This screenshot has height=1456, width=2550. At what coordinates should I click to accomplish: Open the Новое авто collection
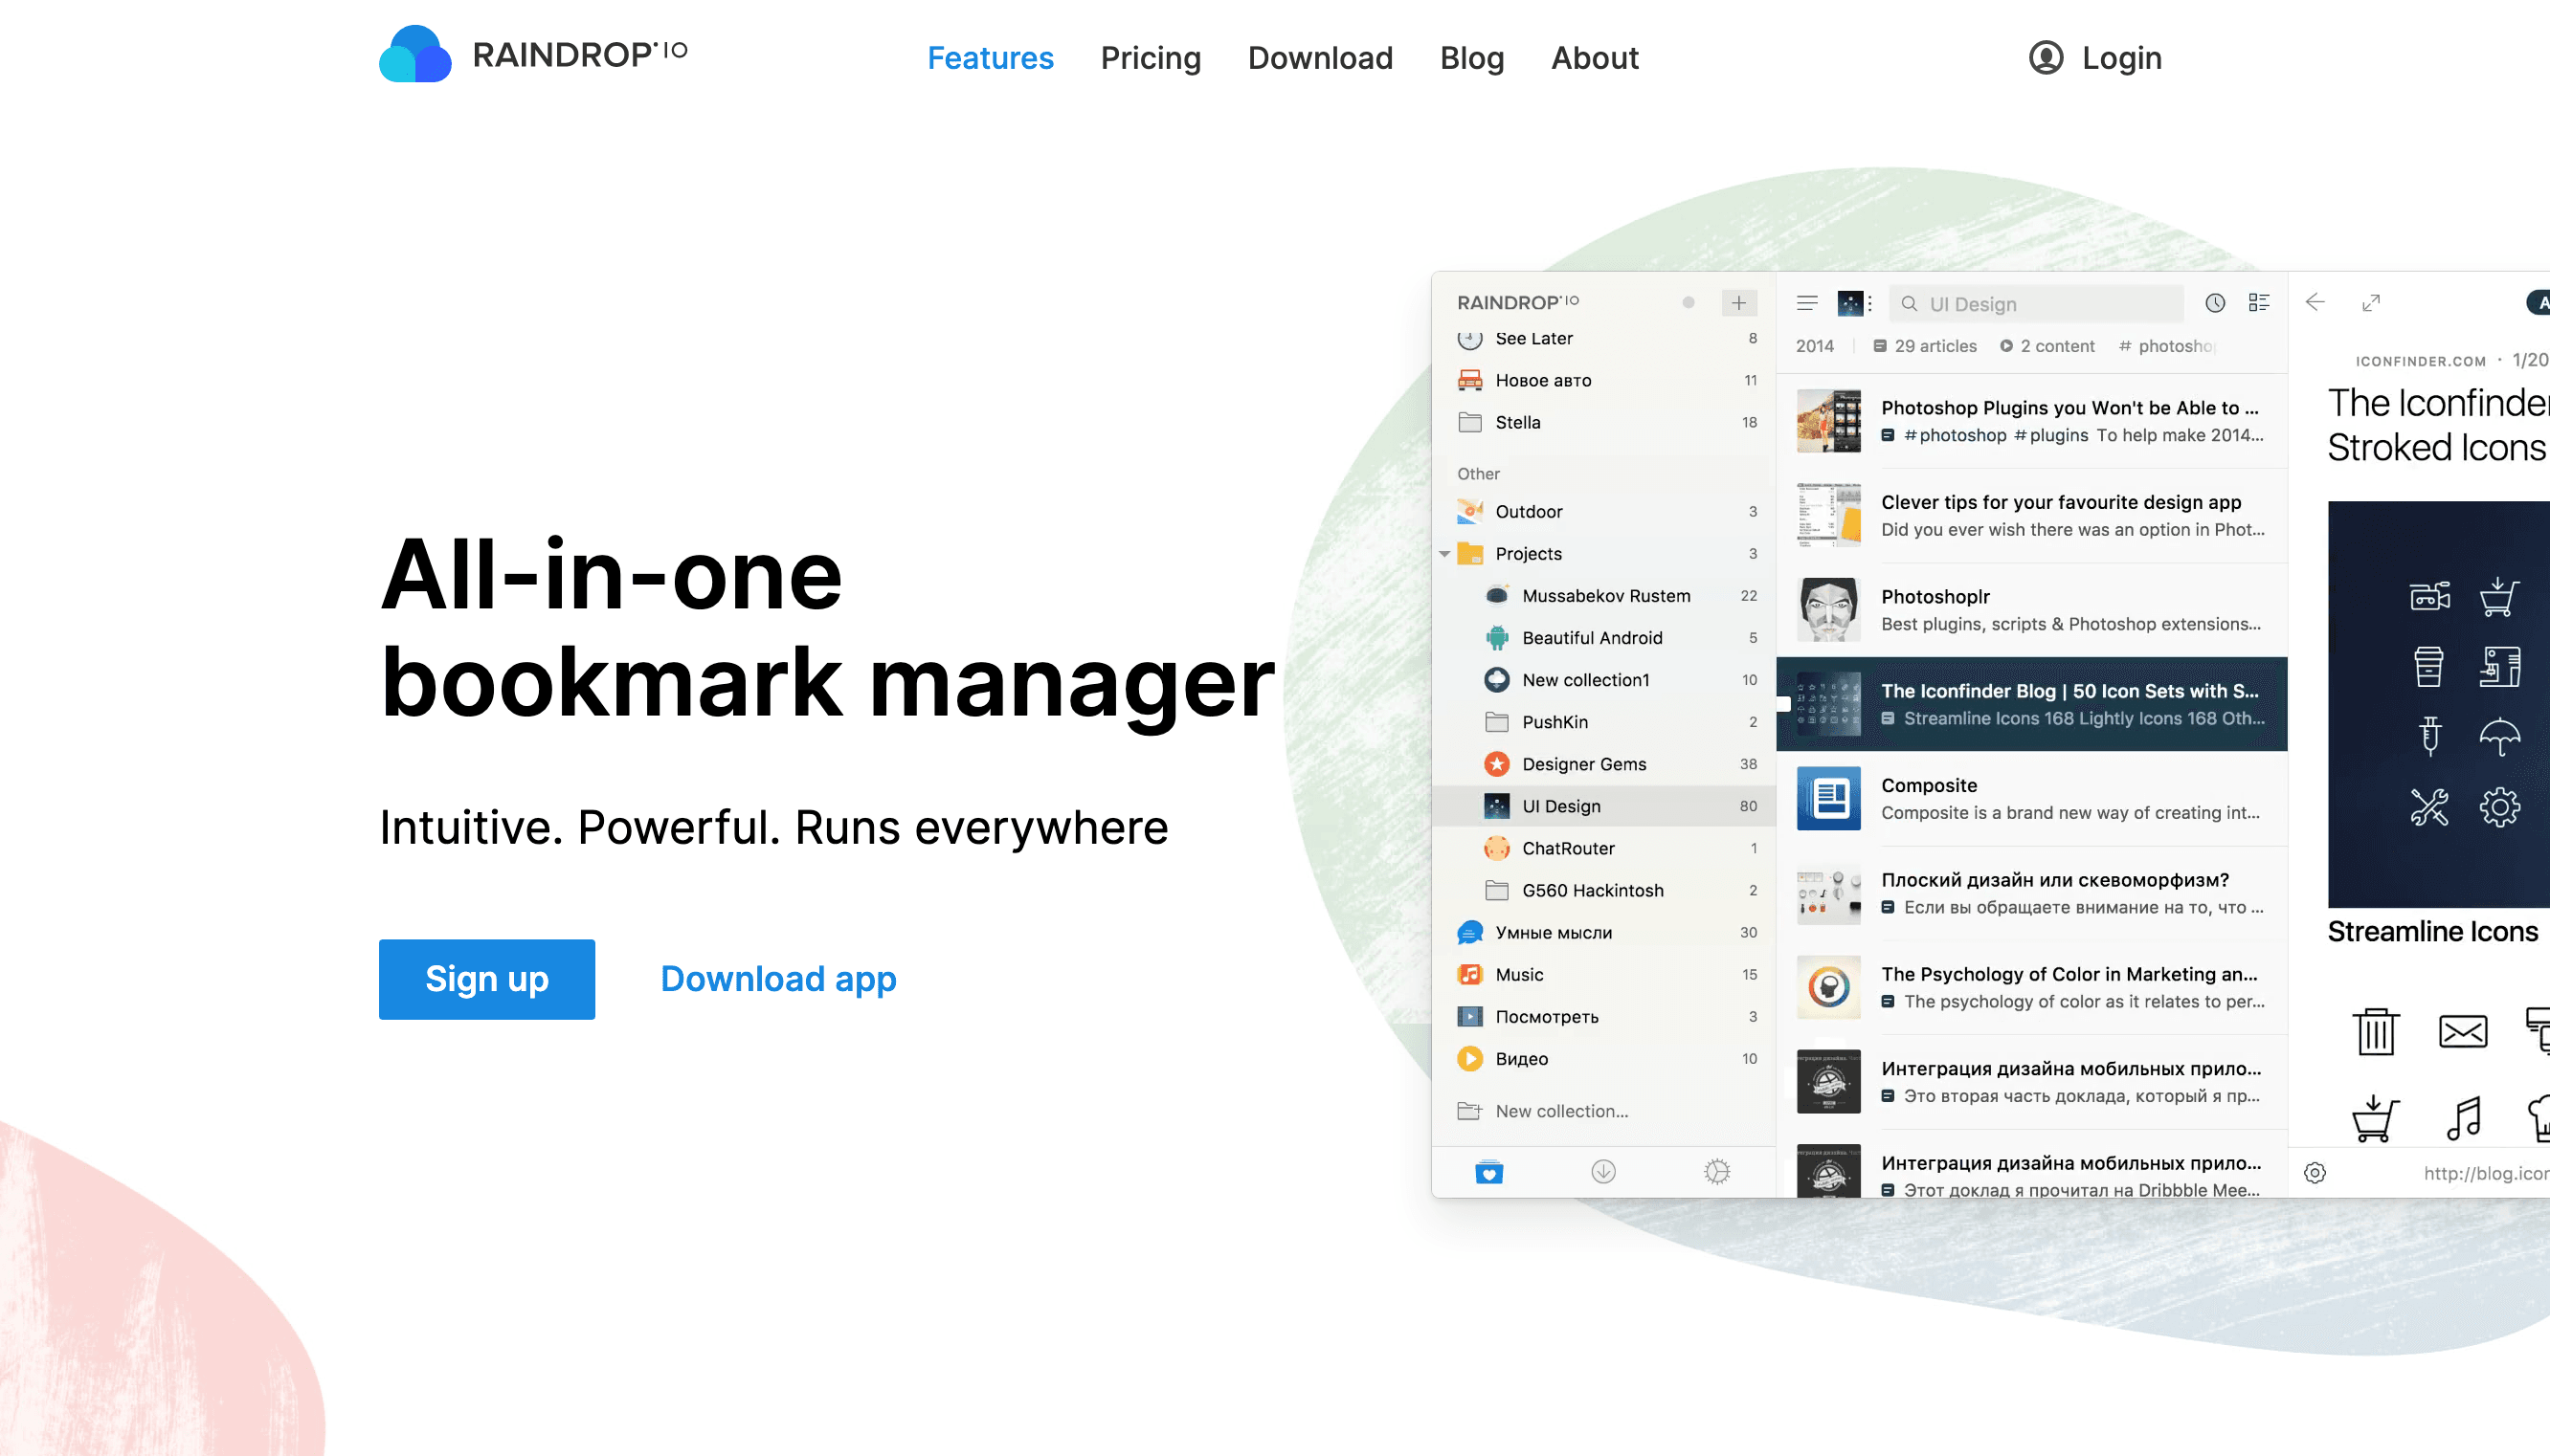click(x=1603, y=380)
